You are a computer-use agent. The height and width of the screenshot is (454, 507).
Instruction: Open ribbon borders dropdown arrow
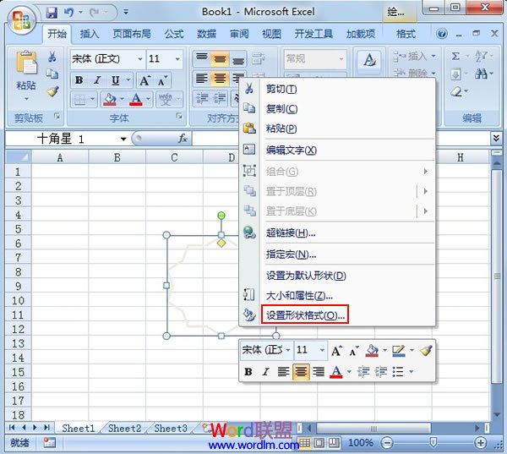tap(92, 99)
